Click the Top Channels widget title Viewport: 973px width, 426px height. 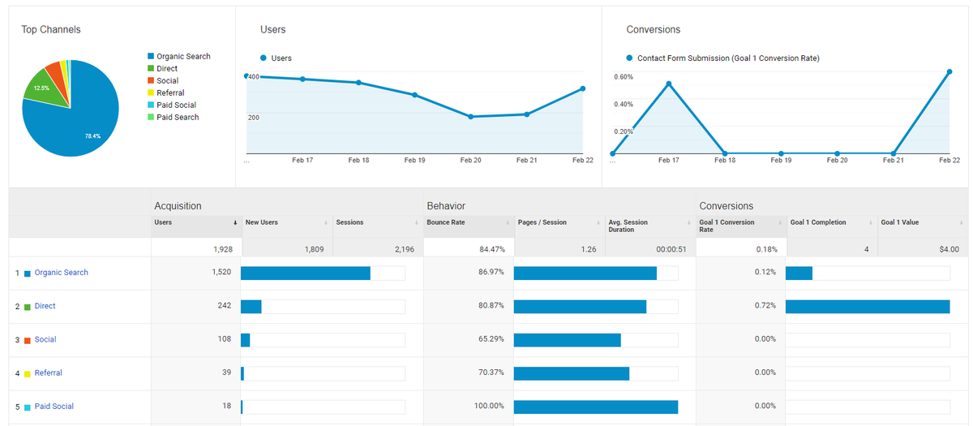tap(51, 30)
